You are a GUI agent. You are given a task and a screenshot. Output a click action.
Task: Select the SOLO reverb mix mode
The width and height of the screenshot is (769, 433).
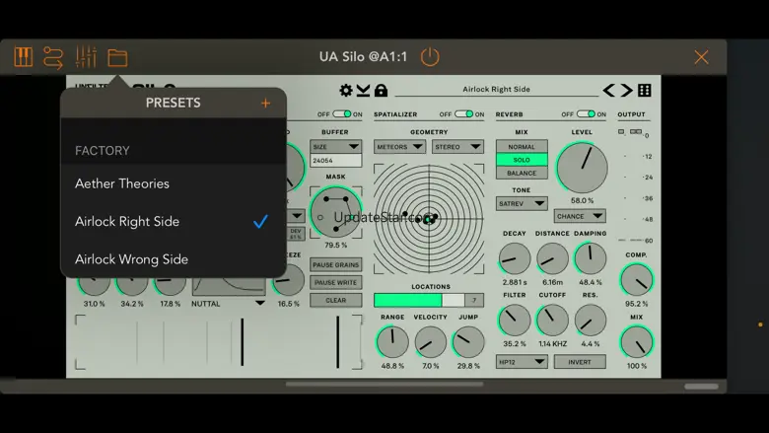coord(522,160)
